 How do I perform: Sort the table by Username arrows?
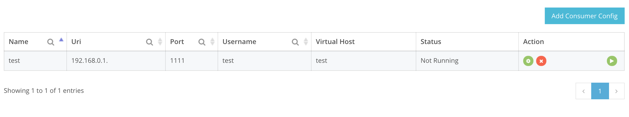pyautogui.click(x=306, y=42)
